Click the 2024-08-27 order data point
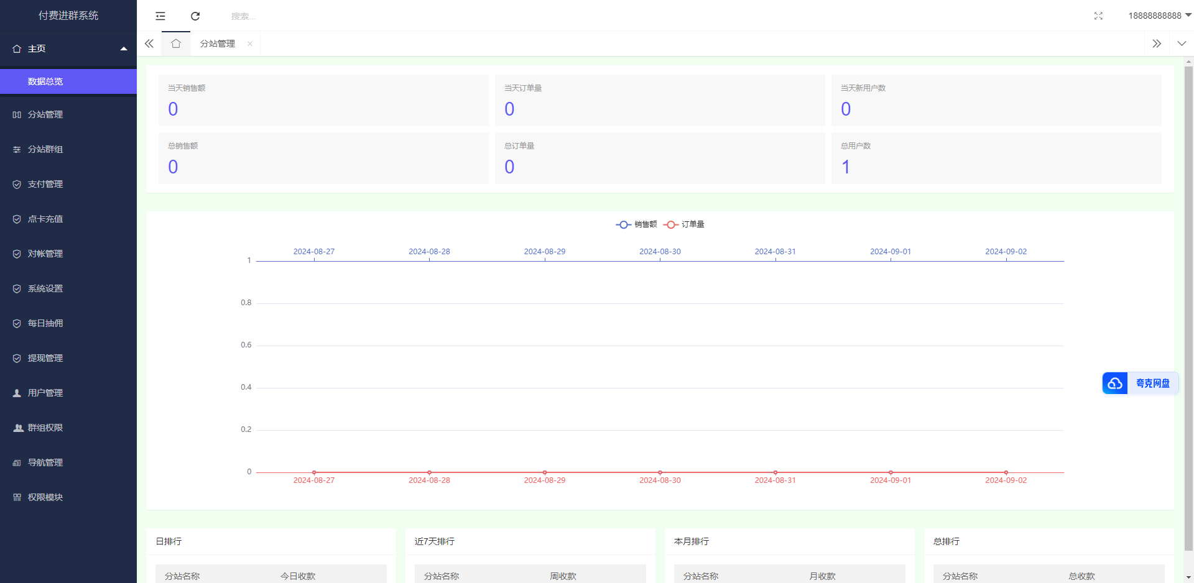Screen dimensions: 1194x583 [314, 472]
